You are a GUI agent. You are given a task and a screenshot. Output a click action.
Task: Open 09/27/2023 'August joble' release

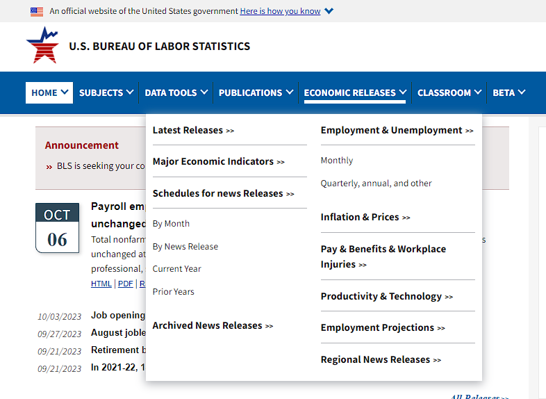coord(118,333)
